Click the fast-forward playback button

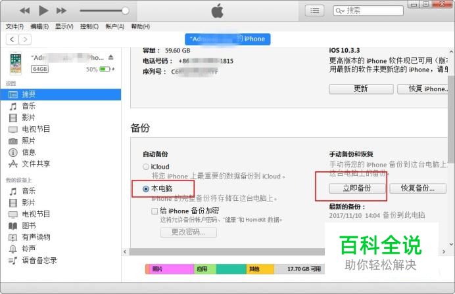(61, 10)
